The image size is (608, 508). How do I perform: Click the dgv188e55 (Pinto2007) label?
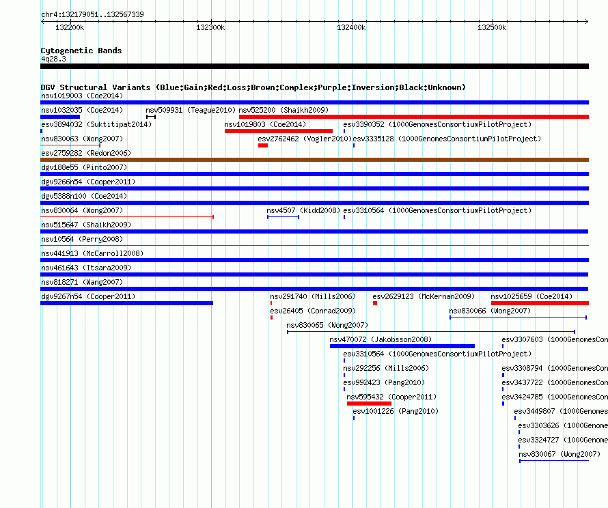(84, 167)
